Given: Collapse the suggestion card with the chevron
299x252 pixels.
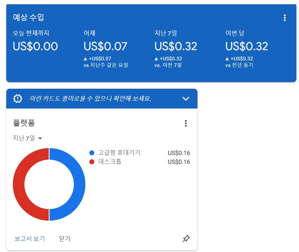Looking at the screenshot, I should (186, 98).
